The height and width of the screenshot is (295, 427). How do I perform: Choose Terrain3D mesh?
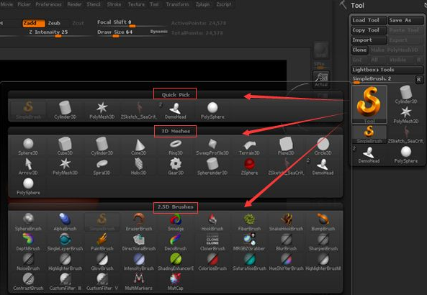click(249, 146)
